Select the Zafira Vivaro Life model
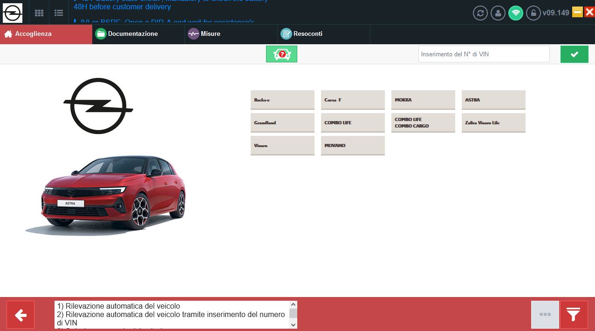595x331 pixels. [493, 123]
